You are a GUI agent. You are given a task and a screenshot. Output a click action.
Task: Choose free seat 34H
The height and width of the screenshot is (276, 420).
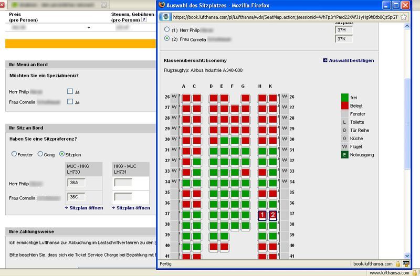click(x=262, y=183)
